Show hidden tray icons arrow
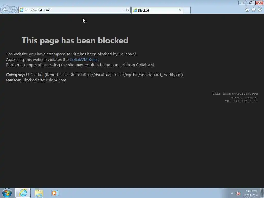Screen dimensions: 264x198 tap(232, 193)
